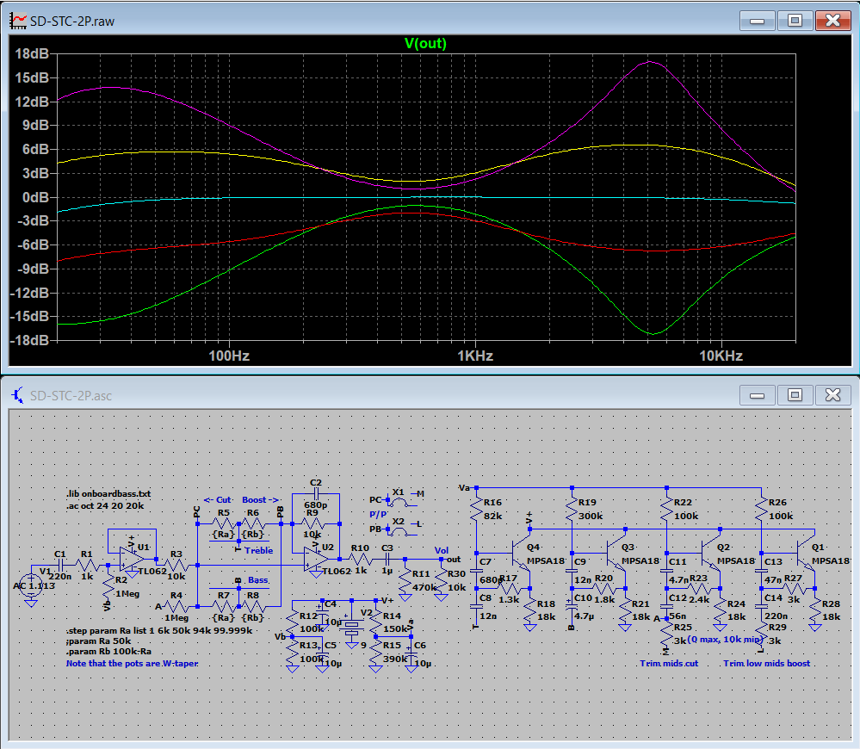The height and width of the screenshot is (749, 860).
Task: Click the Boost -> label
Action: click(261, 500)
